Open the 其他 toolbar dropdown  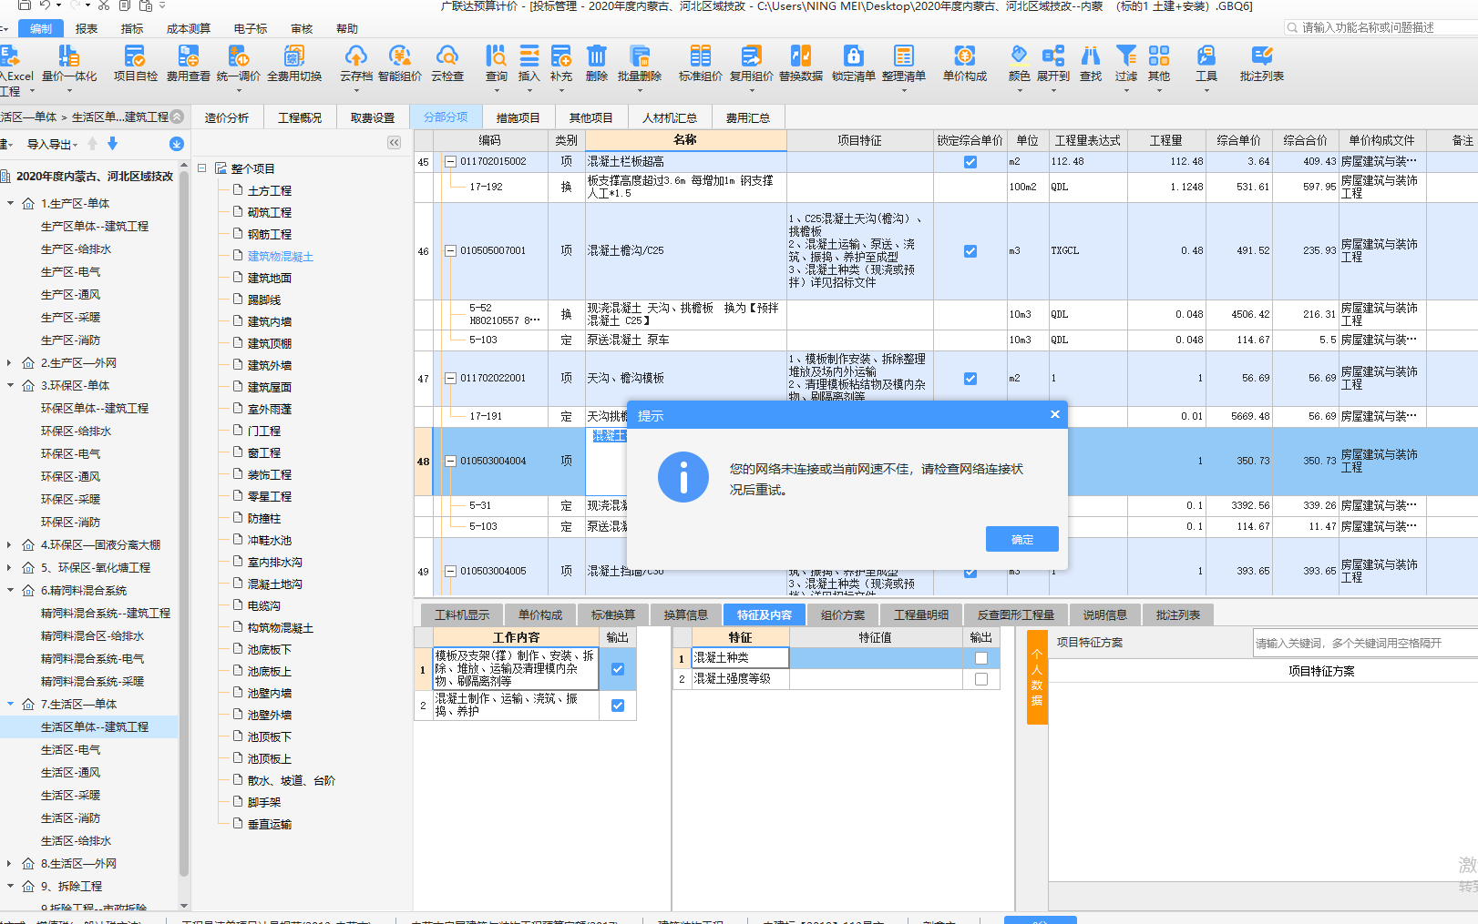[x=1159, y=63]
